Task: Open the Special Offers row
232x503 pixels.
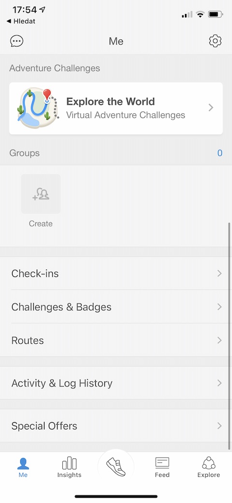Action: (116, 426)
